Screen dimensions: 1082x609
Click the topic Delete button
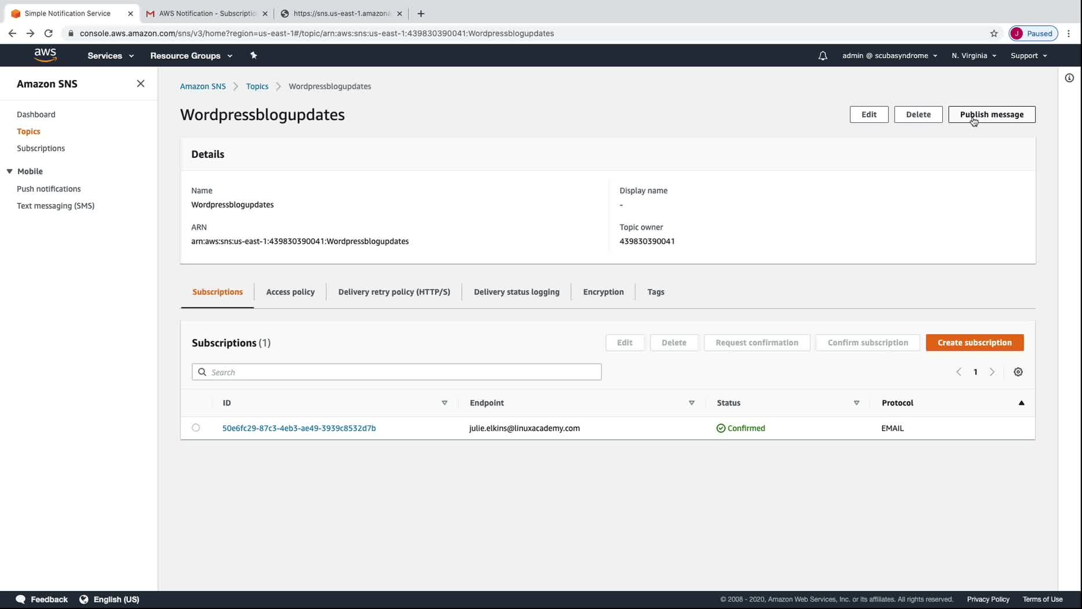pos(918,114)
